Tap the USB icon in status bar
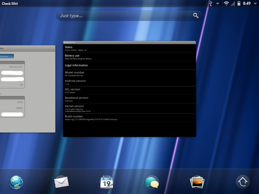The image size is (259, 194). pos(211,4)
